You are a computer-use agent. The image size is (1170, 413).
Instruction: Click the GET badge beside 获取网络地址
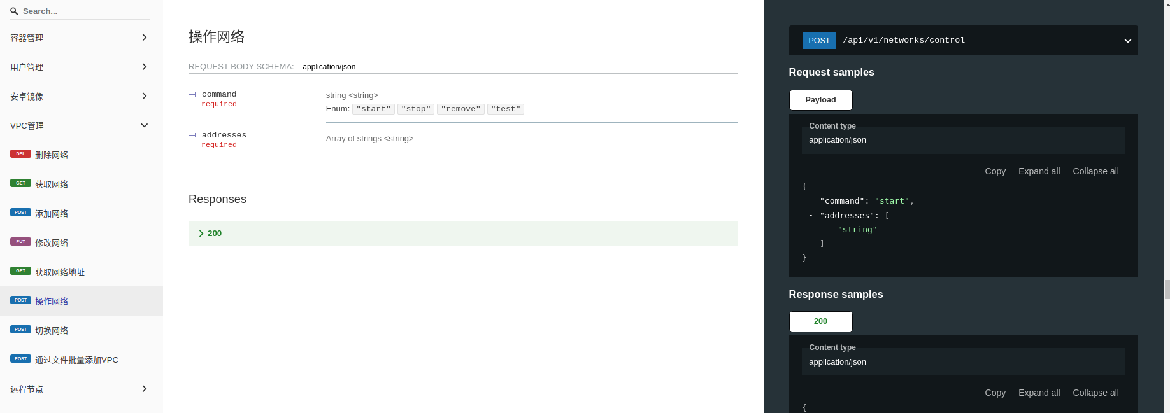pos(20,271)
